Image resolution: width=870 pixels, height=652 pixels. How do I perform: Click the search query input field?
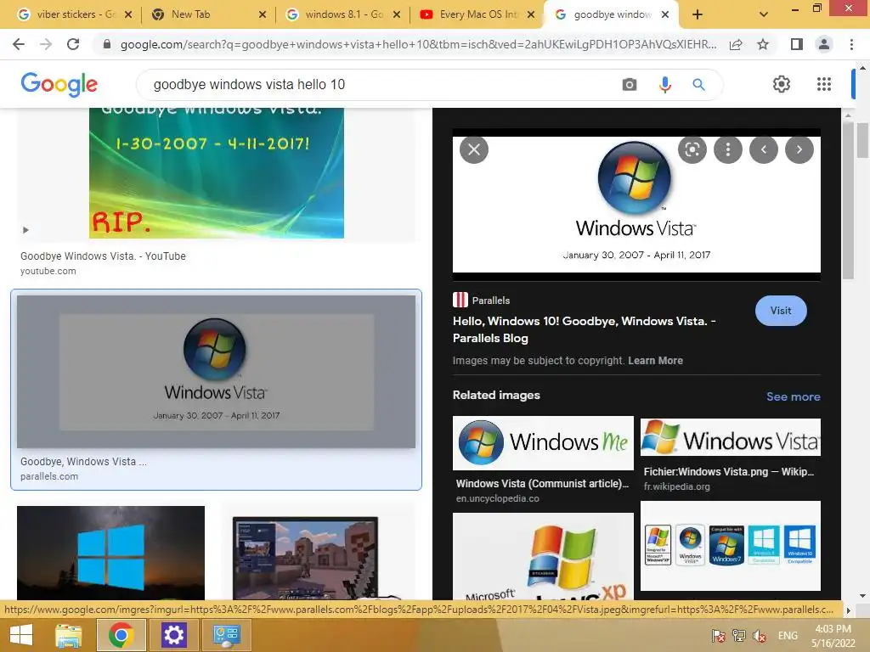pos(383,84)
